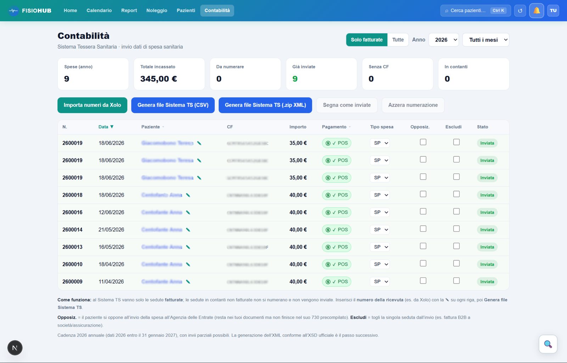Click the FisioHub logo icon
Screen dimensions: 567x363
(x=13, y=11)
